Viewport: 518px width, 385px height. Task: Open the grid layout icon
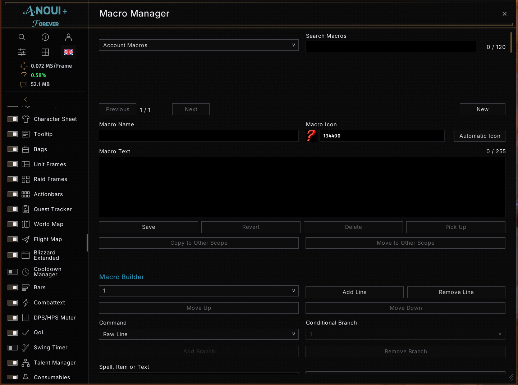click(45, 52)
